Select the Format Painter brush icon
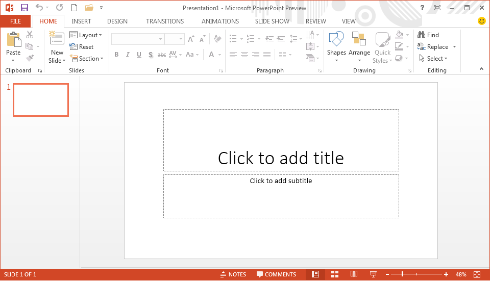Viewport: 491px width, 281px height. coord(30,58)
